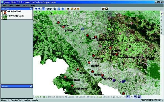Open the Help menu
The image size is (164, 102).
33,6
